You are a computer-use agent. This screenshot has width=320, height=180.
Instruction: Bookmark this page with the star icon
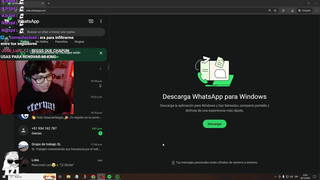pyautogui.click(x=275, y=10)
